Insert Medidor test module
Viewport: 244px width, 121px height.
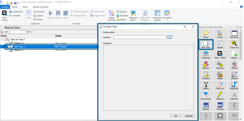[206, 106]
